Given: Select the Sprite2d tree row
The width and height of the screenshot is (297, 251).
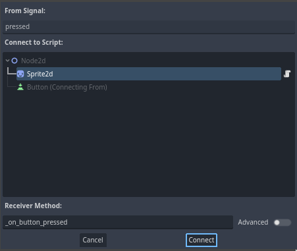Looking at the screenshot, I should point(149,74).
